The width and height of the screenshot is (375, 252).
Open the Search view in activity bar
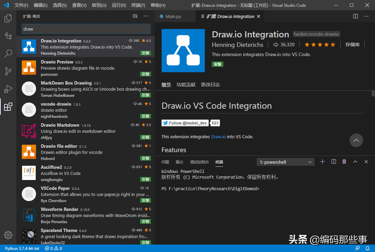8,54
